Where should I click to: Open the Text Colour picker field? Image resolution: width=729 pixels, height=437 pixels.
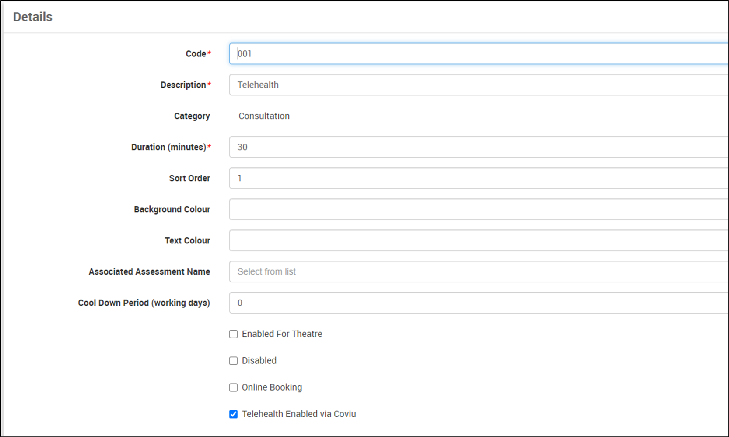click(477, 240)
